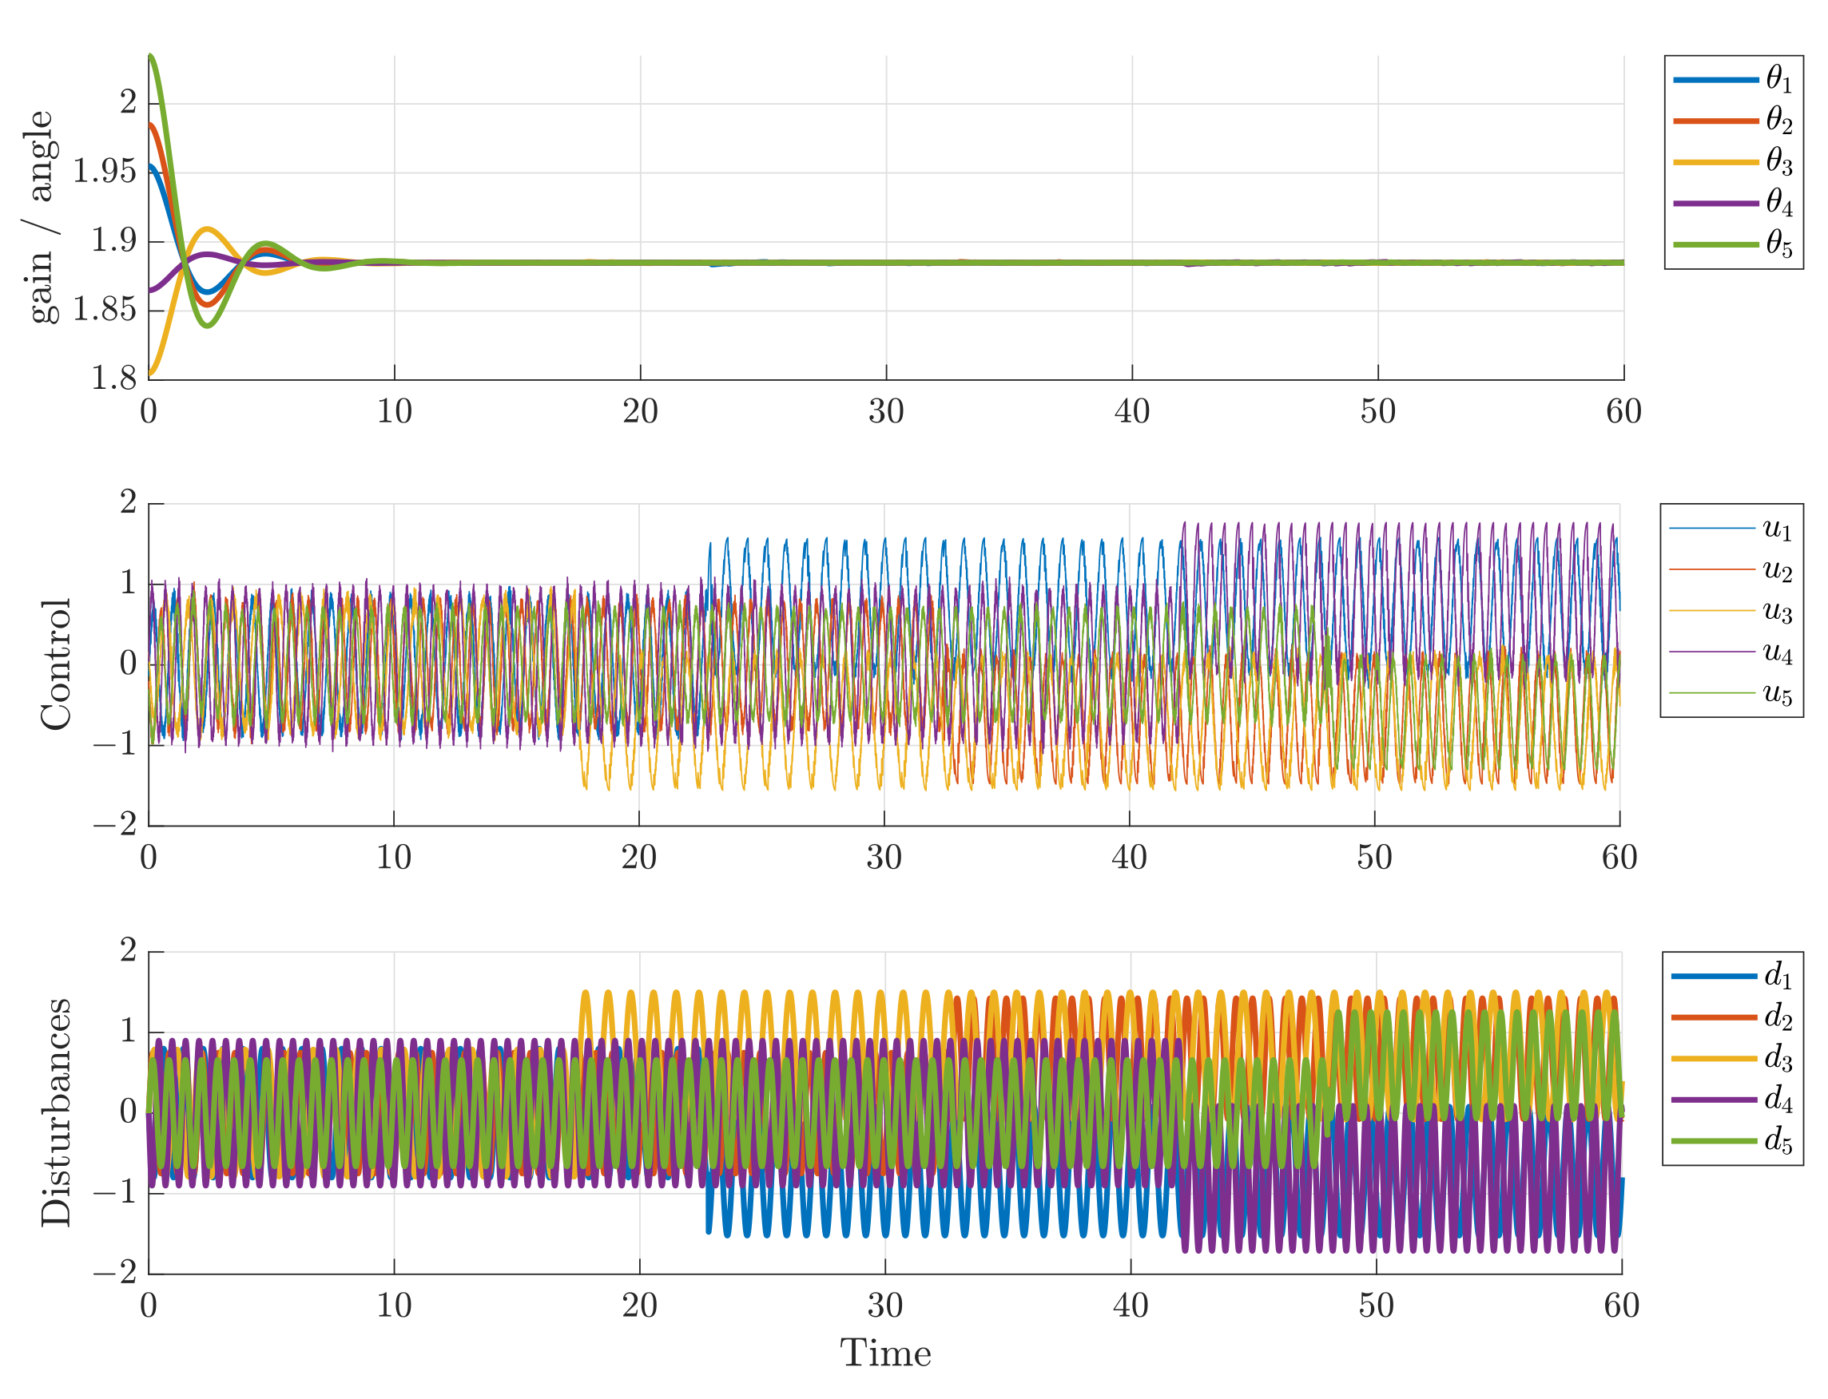Click the d3 legend entry in Disturbances plot

[1731, 1058]
